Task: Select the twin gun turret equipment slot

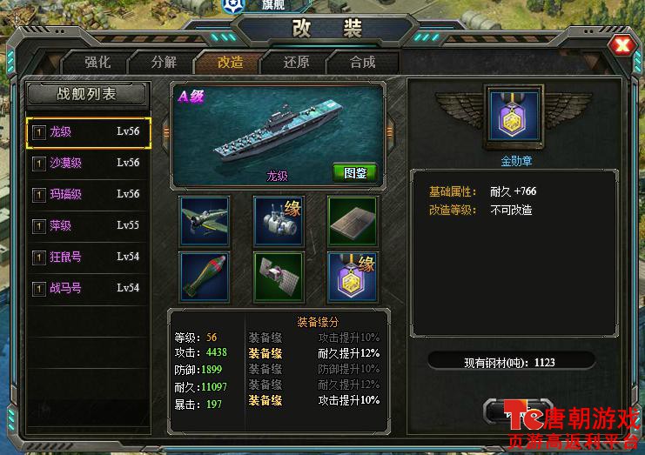Action: (x=279, y=221)
